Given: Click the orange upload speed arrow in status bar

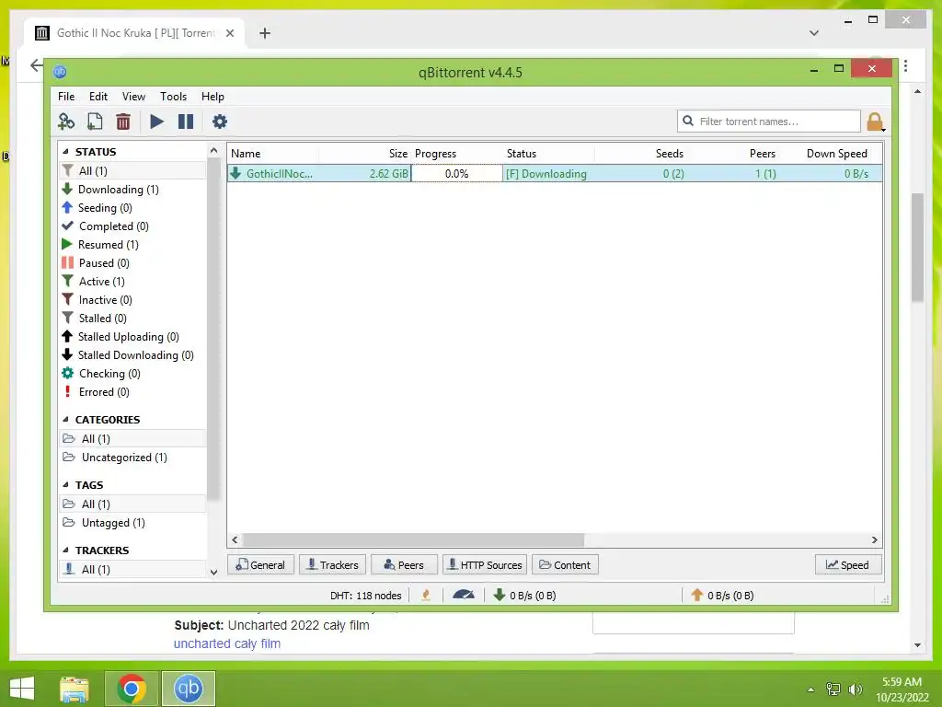Looking at the screenshot, I should (x=697, y=595).
